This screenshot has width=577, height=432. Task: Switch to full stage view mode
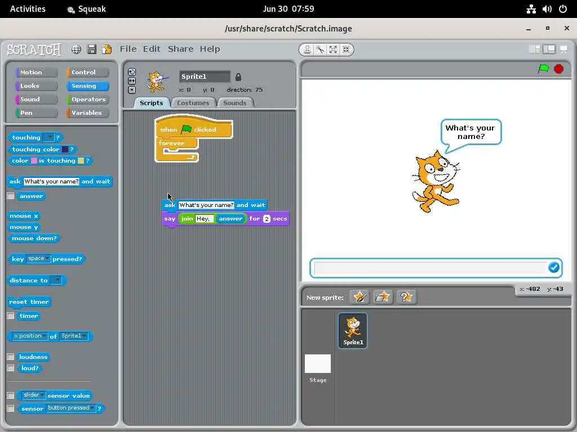[x=549, y=49]
